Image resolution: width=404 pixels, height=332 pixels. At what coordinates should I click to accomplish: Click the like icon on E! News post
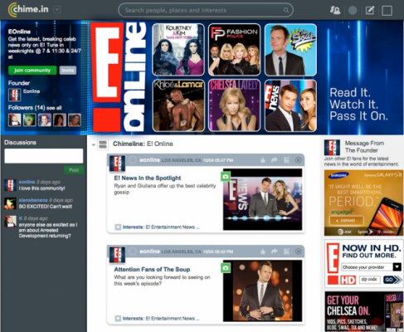pyautogui.click(x=263, y=160)
